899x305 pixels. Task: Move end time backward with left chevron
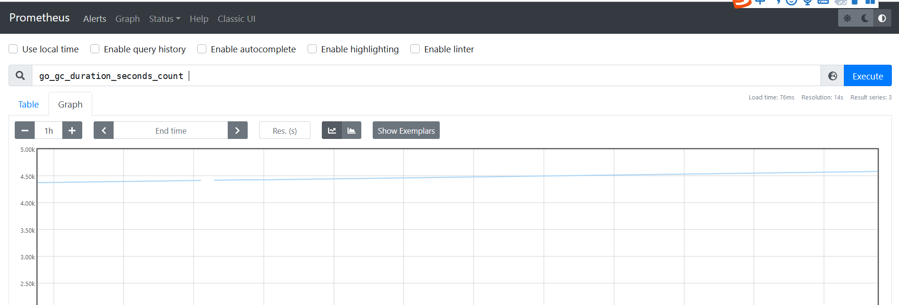click(x=104, y=130)
